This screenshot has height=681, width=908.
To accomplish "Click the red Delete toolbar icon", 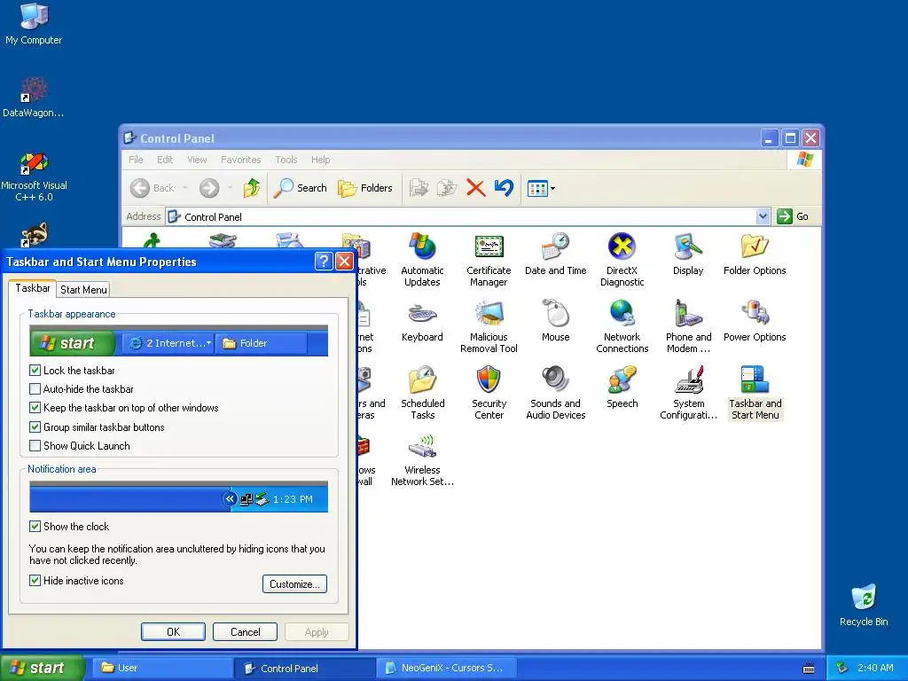I will (x=475, y=188).
